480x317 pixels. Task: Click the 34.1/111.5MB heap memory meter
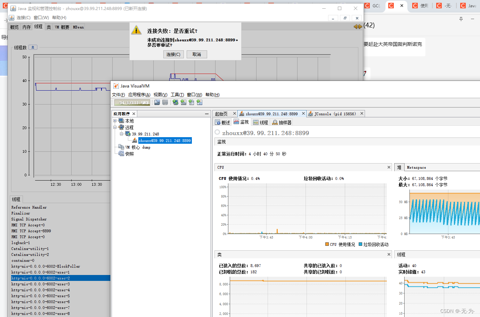pyautogui.click(x=132, y=102)
